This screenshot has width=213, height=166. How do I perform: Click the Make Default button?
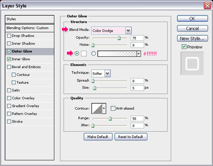(98, 137)
